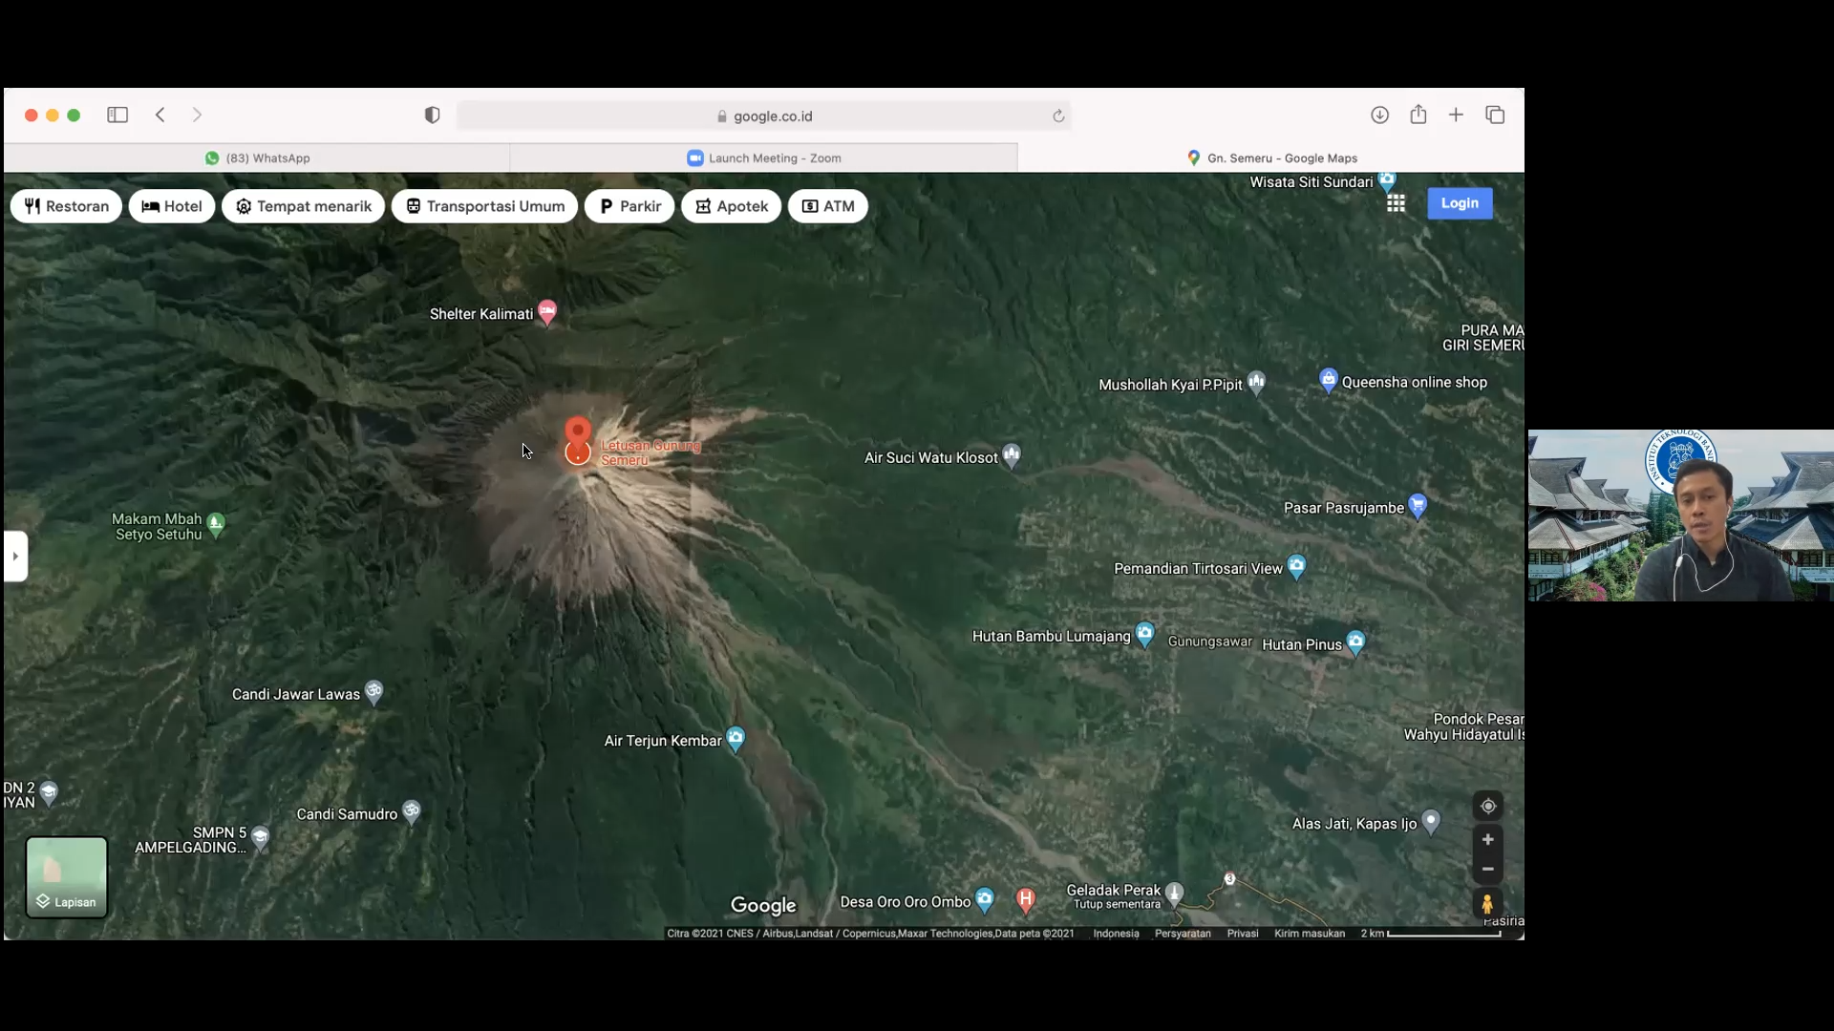Image resolution: width=1834 pixels, height=1031 pixels.
Task: Open the Google apps grid icon
Action: (x=1396, y=203)
